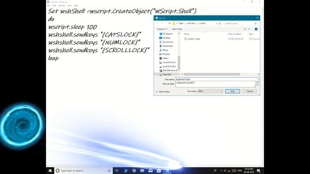Open the Notepad File menu

click(x=48, y=5)
